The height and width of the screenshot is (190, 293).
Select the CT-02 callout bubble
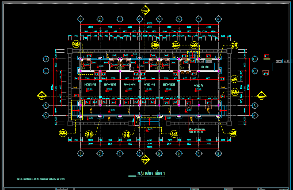pyautogui.click(x=89, y=134)
